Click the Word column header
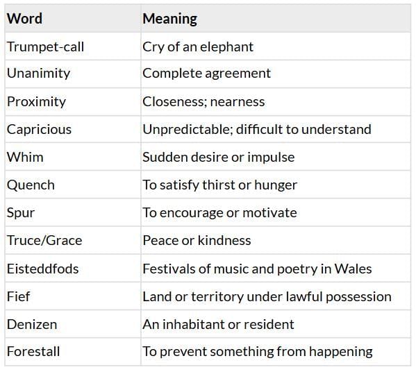The width and height of the screenshot is (416, 372). coord(24,19)
